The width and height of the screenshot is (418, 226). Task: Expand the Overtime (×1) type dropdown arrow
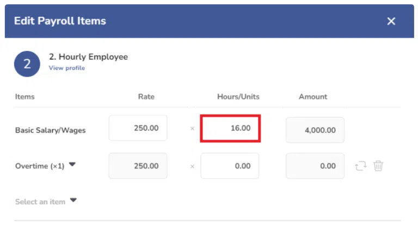[x=72, y=164]
